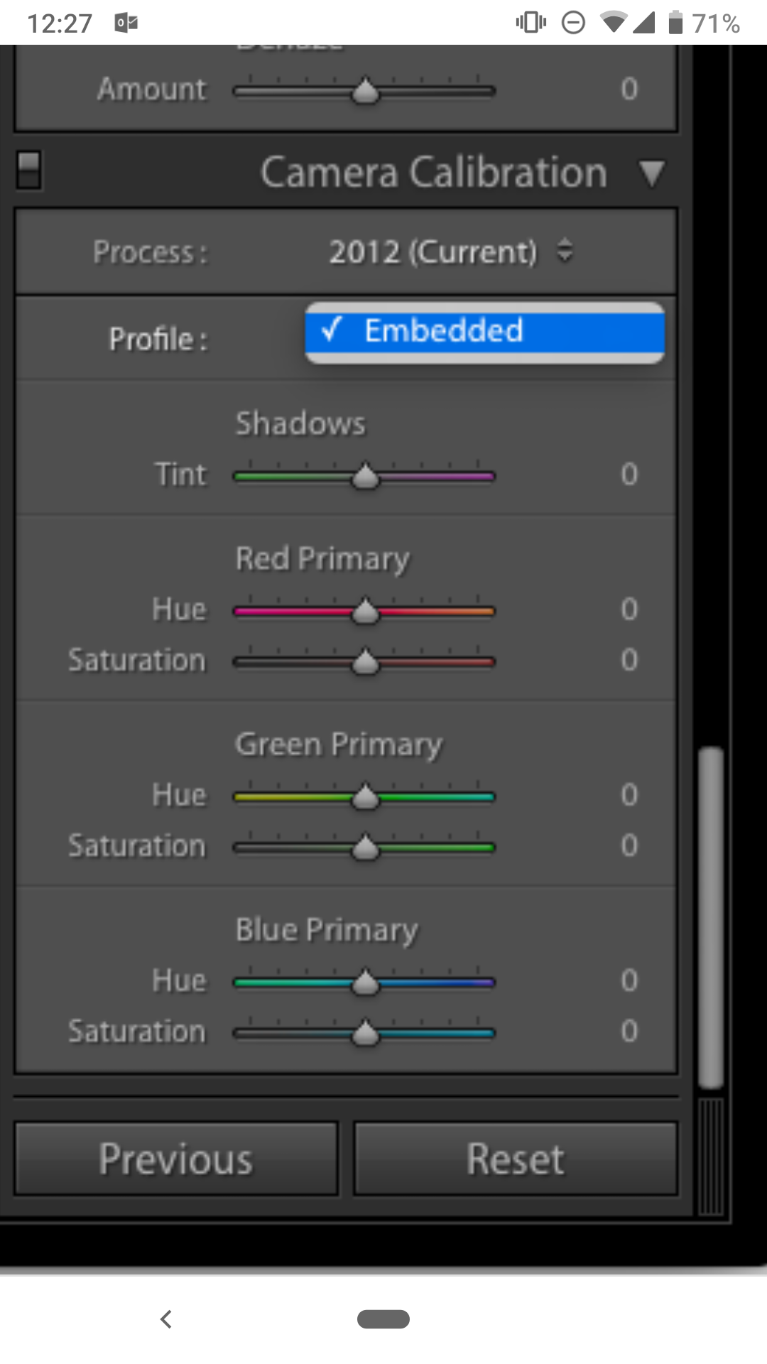The height and width of the screenshot is (1364, 767).
Task: Click the Red Primary Hue slider handle
Action: coord(366,611)
